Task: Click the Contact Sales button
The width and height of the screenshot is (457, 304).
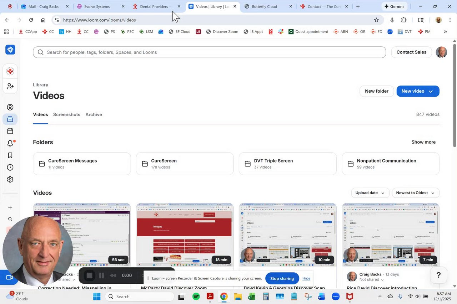Action: 411,52
